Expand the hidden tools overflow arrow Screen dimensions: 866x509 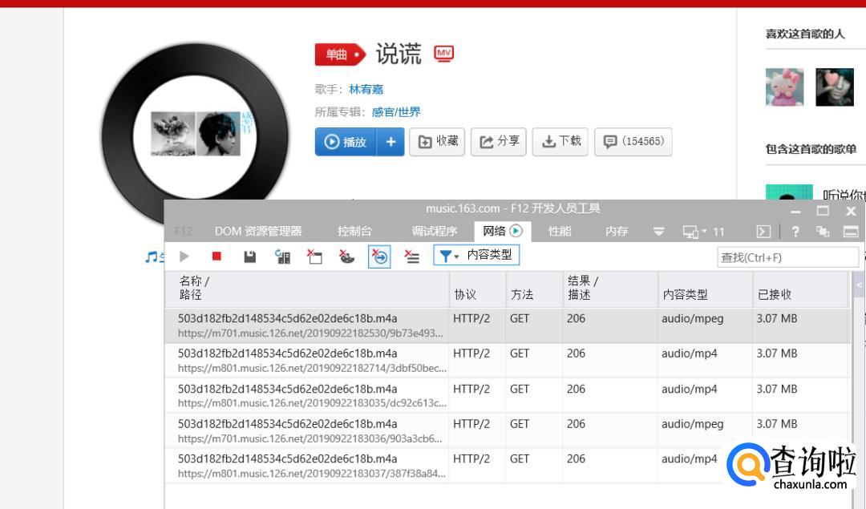click(659, 232)
